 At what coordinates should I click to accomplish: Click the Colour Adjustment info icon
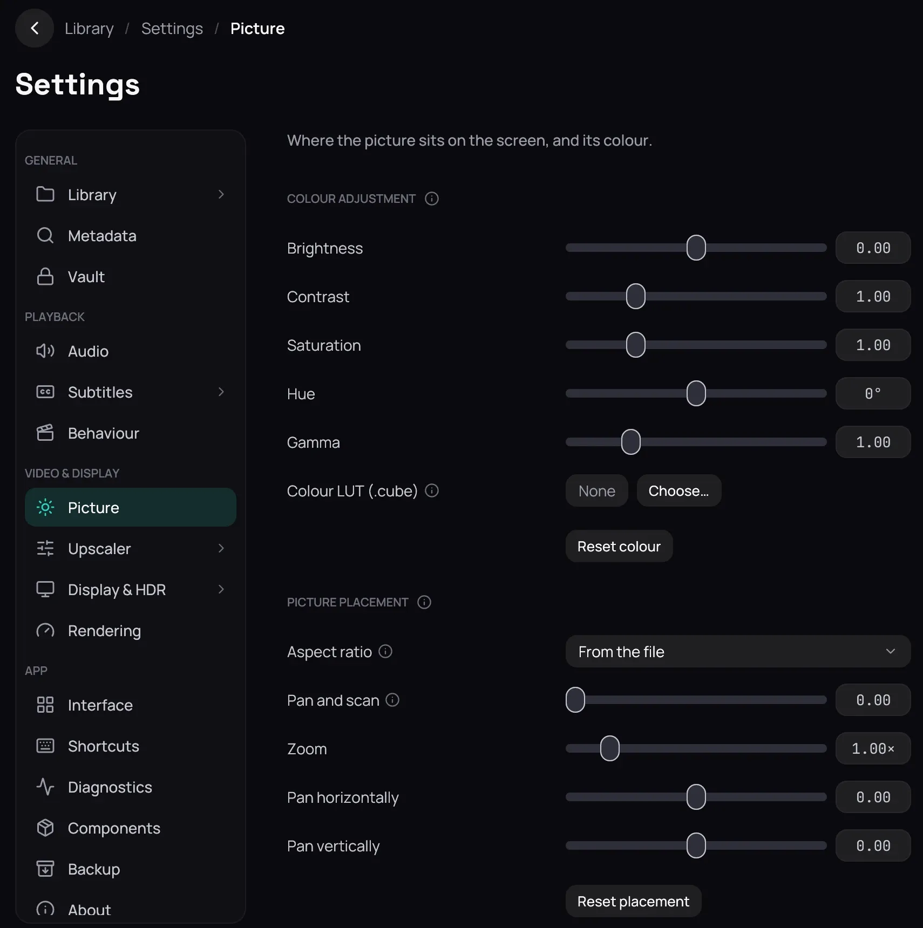click(x=432, y=199)
